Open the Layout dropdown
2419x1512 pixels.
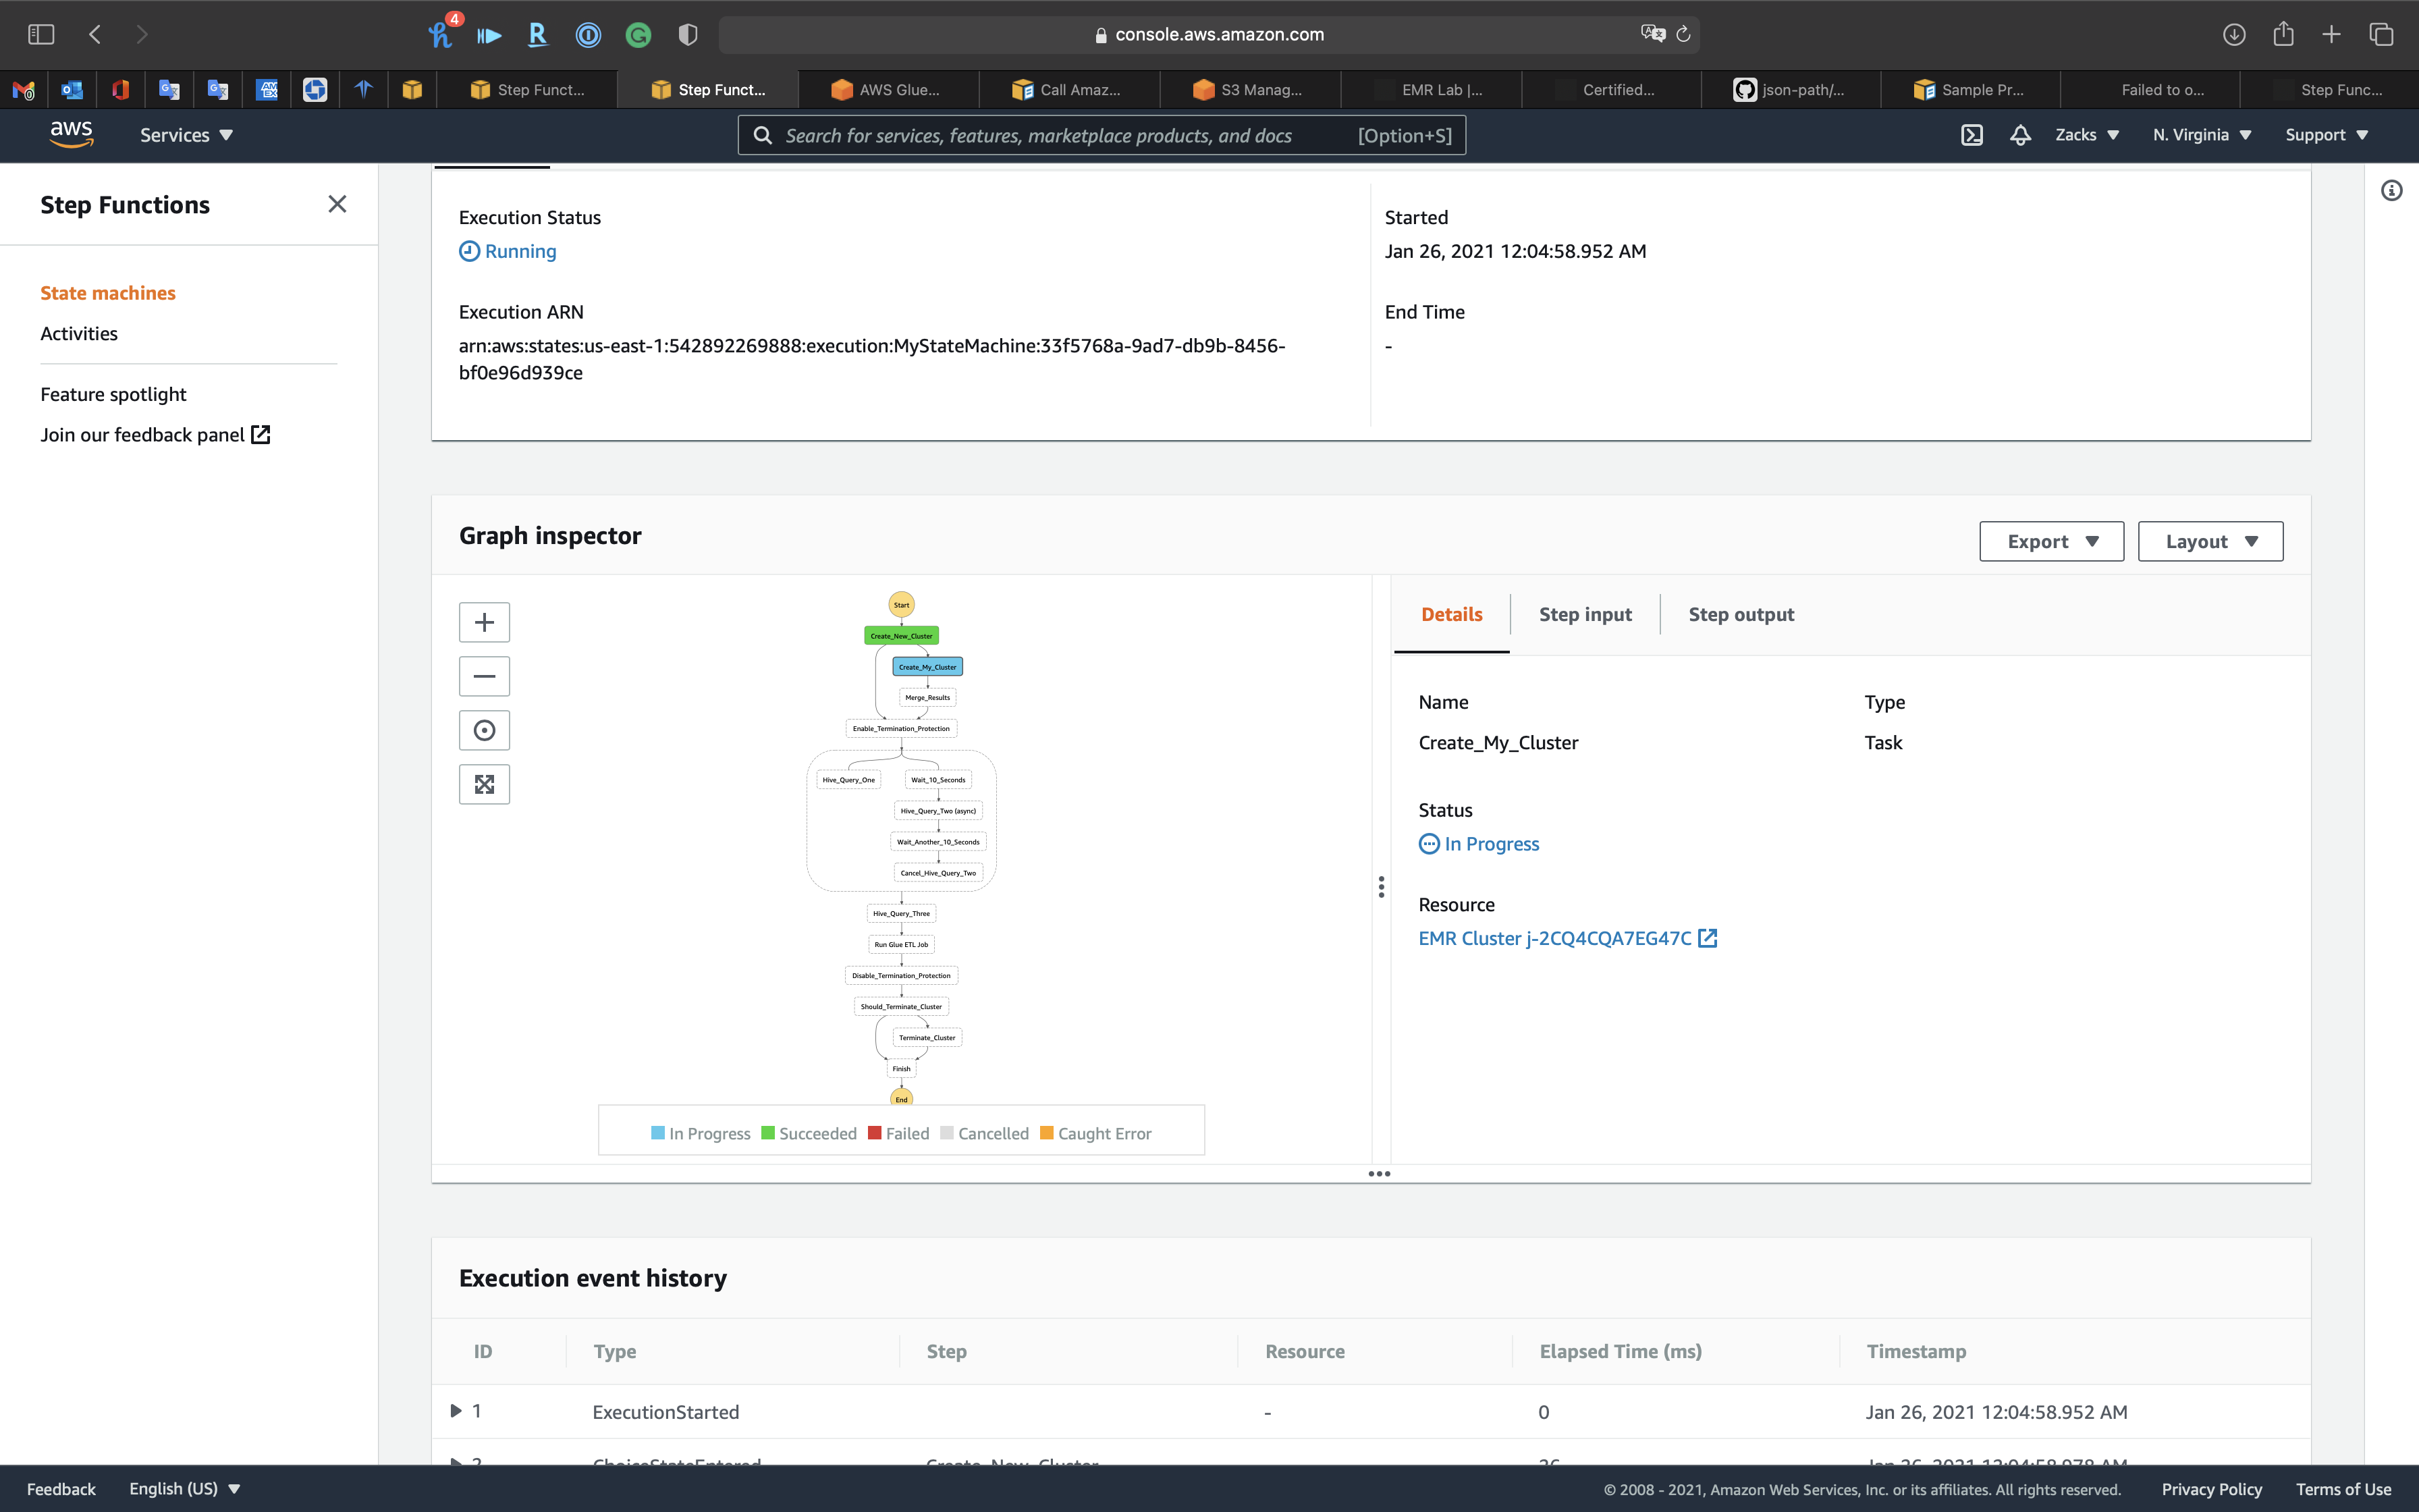[2210, 541]
